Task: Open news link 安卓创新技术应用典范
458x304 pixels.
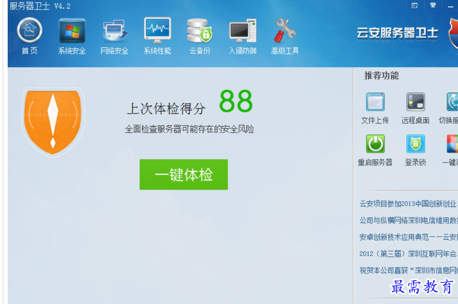Action: tap(408, 237)
